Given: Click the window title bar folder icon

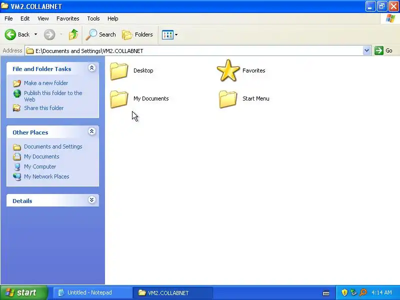Looking at the screenshot, I should point(4,6).
